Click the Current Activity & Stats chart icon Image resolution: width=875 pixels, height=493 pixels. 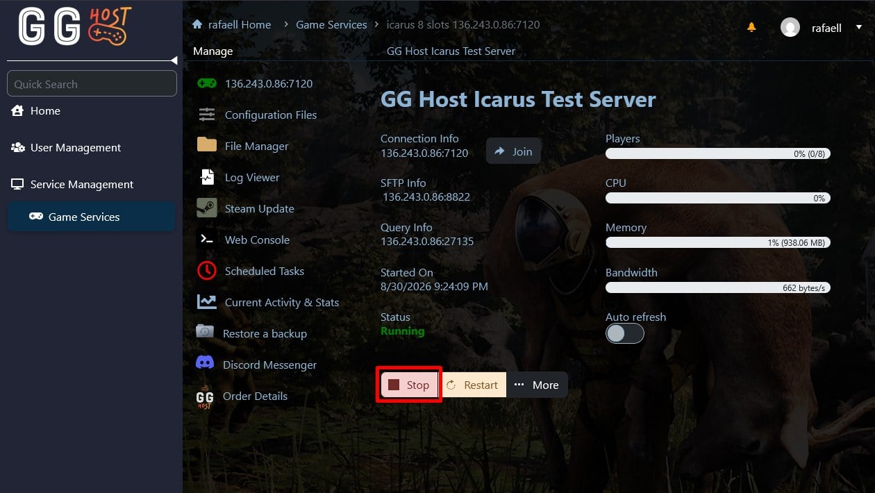tap(207, 301)
